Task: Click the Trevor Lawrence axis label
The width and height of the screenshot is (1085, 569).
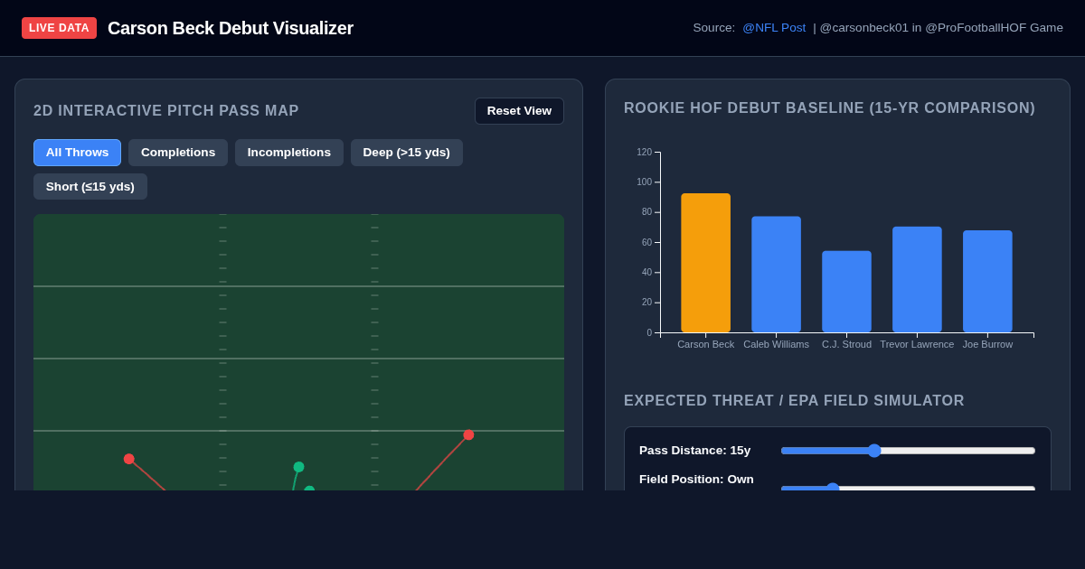Action: pyautogui.click(x=917, y=344)
